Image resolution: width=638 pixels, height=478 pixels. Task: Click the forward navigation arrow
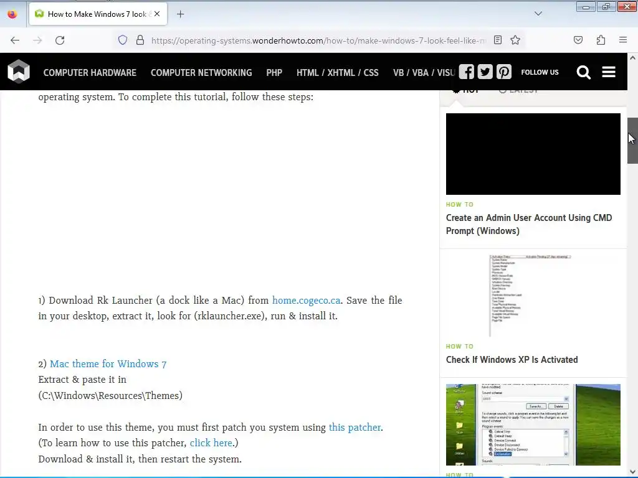pos(37,40)
